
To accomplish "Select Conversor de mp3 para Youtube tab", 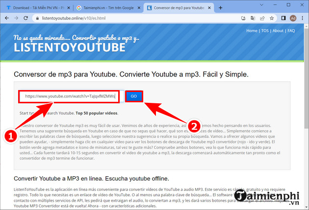I will click(x=179, y=8).
